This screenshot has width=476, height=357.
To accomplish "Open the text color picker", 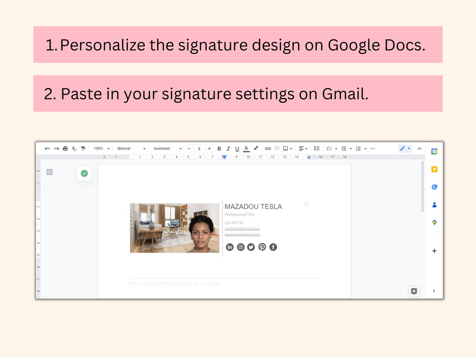I will tap(246, 148).
